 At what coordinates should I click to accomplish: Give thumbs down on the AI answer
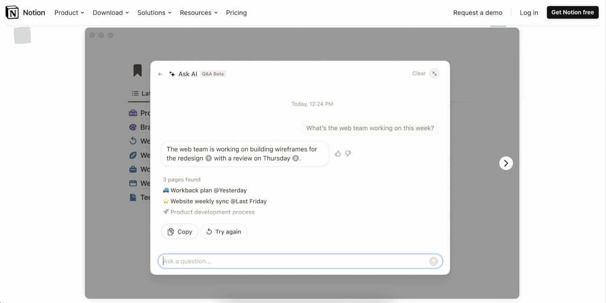pos(348,153)
